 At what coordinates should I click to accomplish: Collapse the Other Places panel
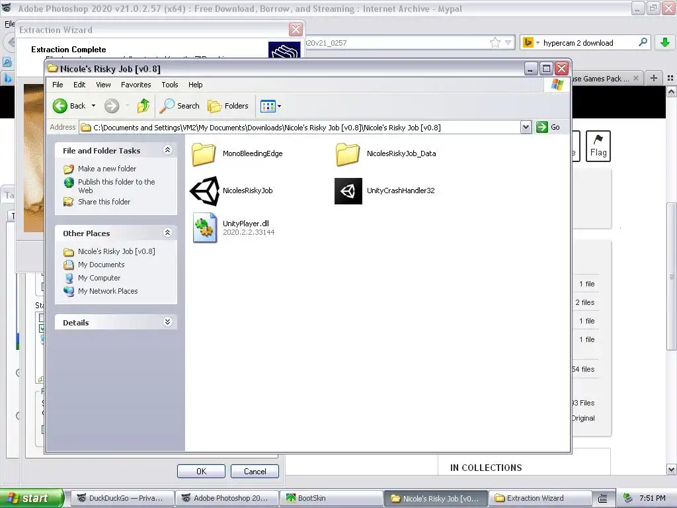(x=167, y=233)
